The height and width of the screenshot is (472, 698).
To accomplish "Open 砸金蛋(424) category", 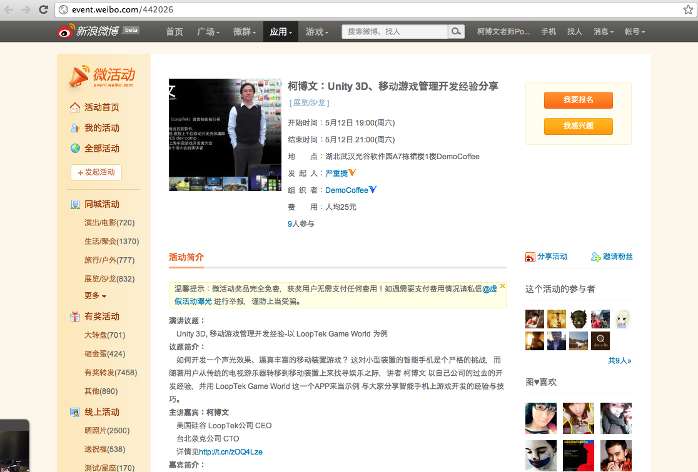I will click(x=105, y=354).
